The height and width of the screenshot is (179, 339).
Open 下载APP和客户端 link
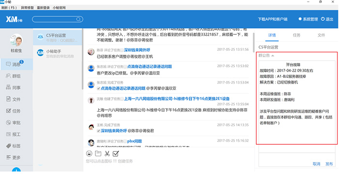click(272, 19)
